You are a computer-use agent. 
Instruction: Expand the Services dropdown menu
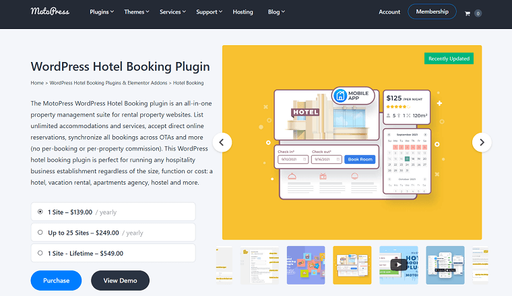coord(172,11)
